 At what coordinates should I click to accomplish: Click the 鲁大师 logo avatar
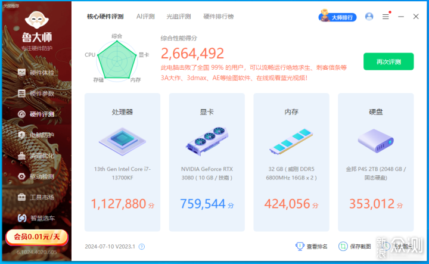37,20
